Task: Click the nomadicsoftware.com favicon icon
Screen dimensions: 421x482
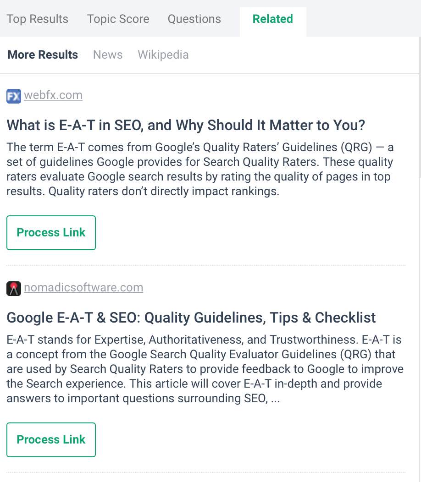Action: [14, 289]
